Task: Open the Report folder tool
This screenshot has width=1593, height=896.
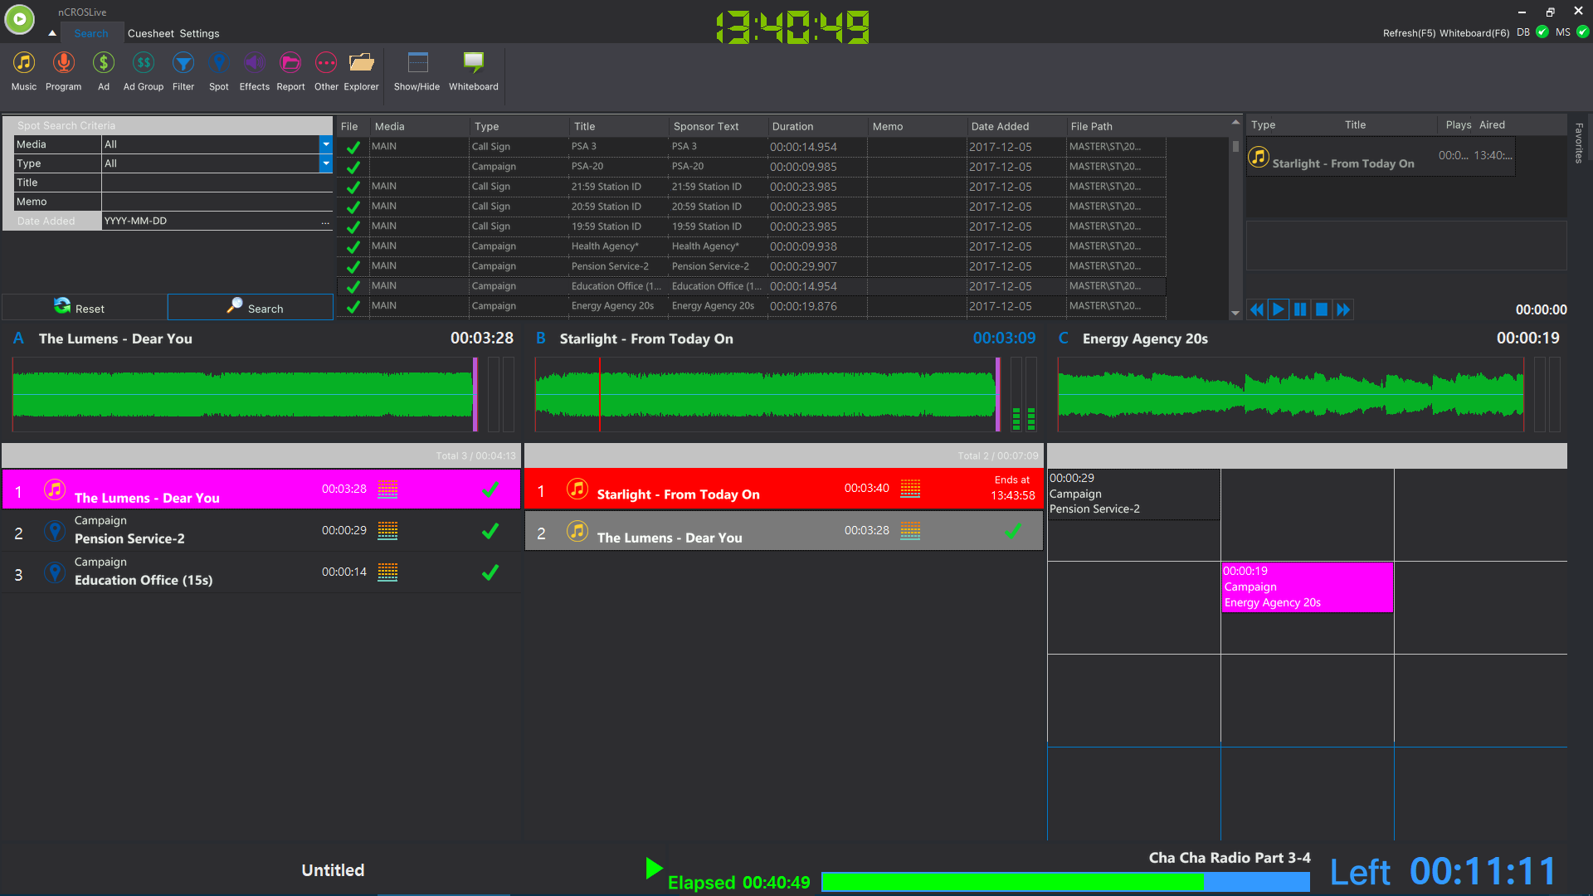Action: [x=290, y=71]
